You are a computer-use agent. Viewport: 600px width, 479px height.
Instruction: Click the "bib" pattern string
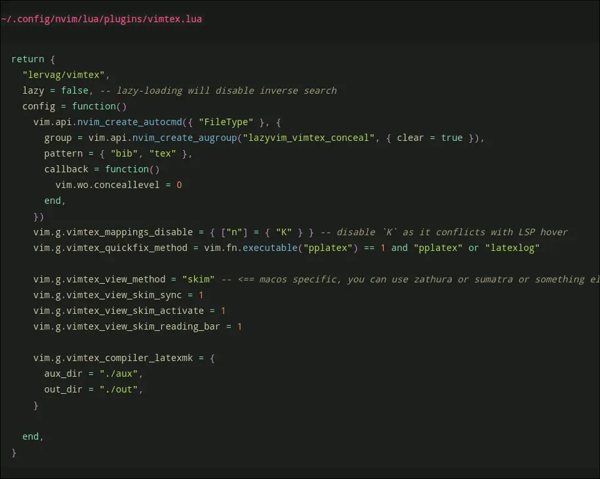point(124,153)
